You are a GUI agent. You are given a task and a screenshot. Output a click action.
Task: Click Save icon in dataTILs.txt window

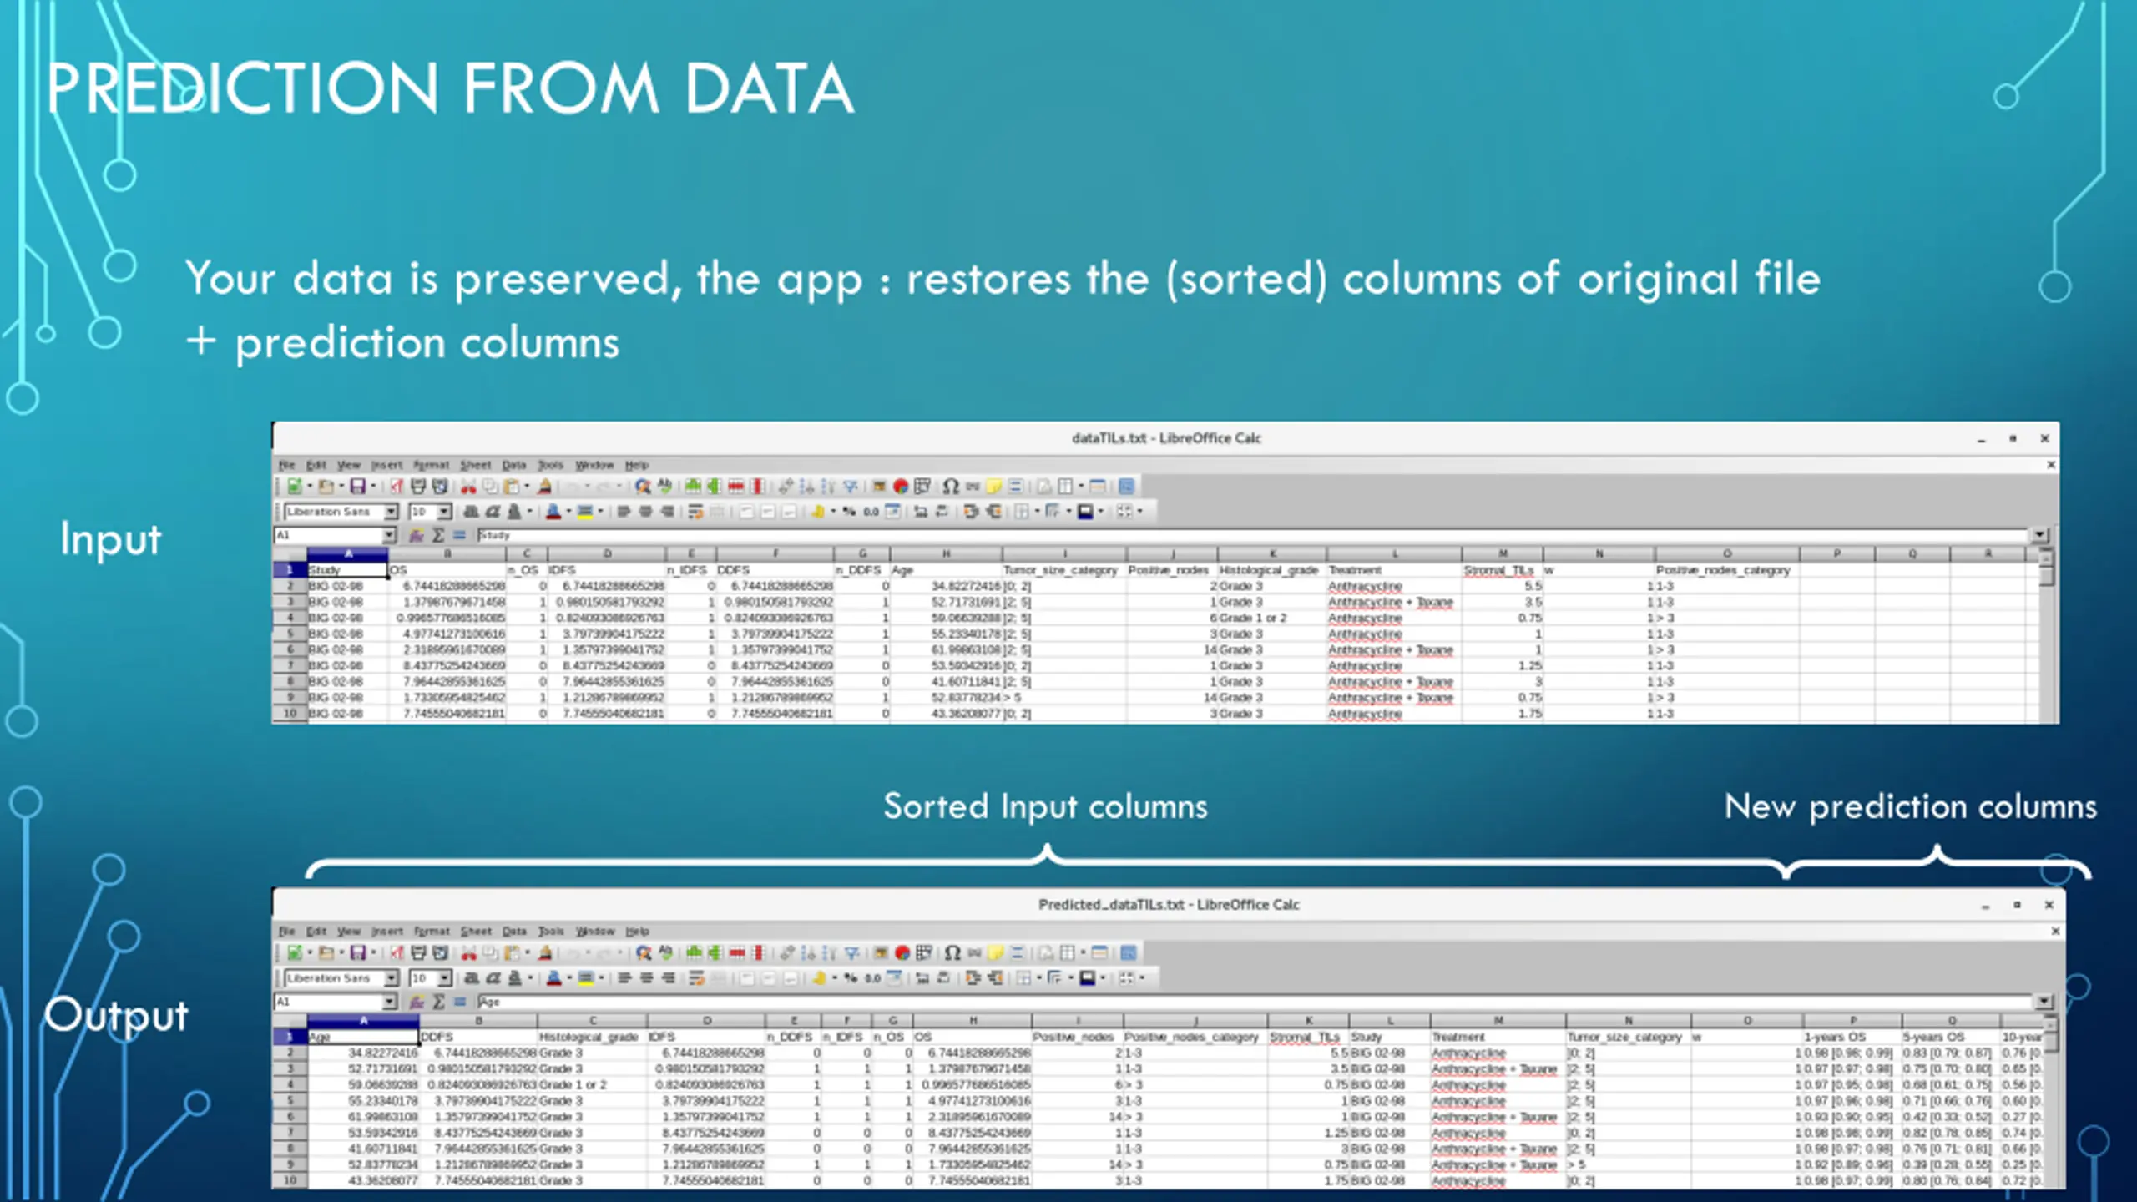click(x=358, y=487)
